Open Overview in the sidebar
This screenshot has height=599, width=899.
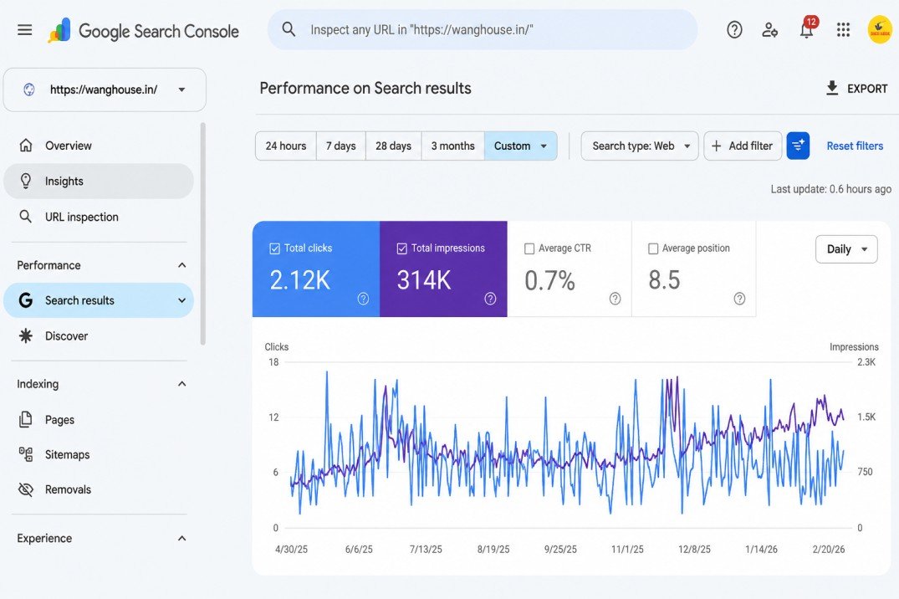coord(99,146)
